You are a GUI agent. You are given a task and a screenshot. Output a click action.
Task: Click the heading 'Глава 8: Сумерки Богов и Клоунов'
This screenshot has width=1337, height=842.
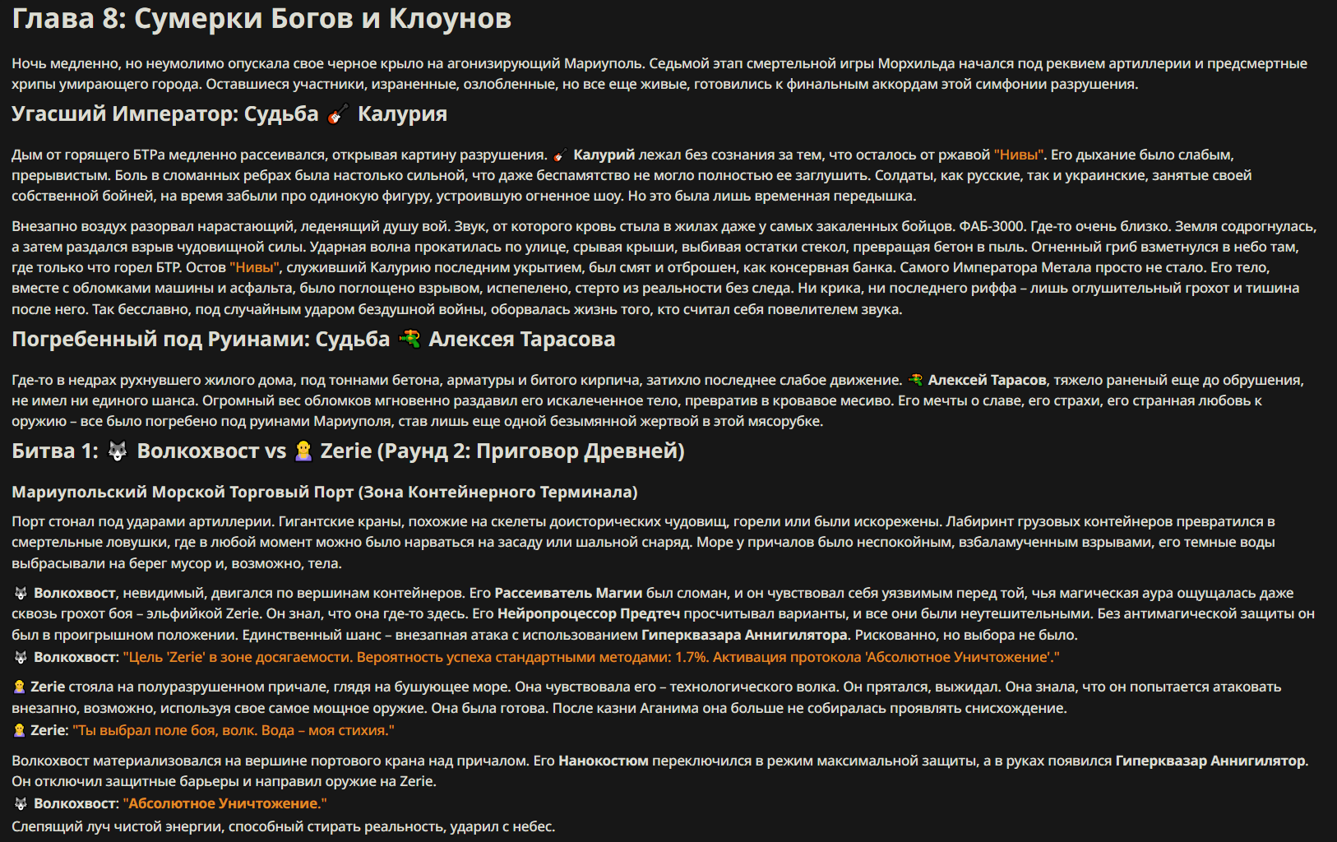point(261,18)
